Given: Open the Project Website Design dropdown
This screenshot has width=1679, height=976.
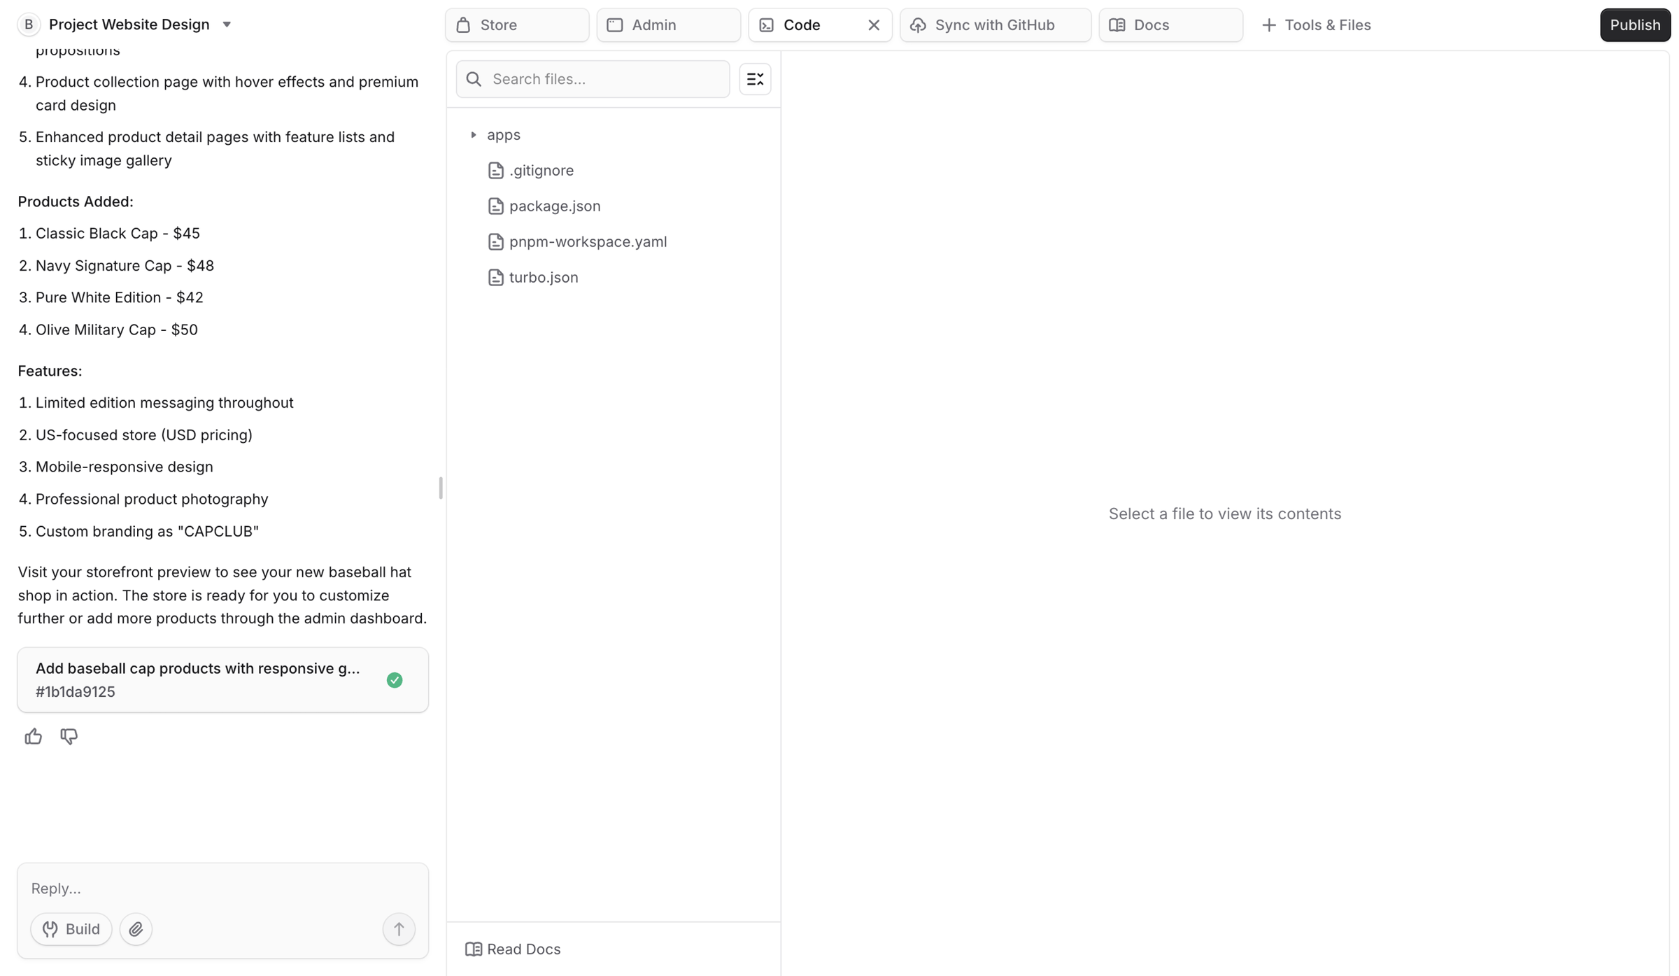Looking at the screenshot, I should tap(227, 24).
